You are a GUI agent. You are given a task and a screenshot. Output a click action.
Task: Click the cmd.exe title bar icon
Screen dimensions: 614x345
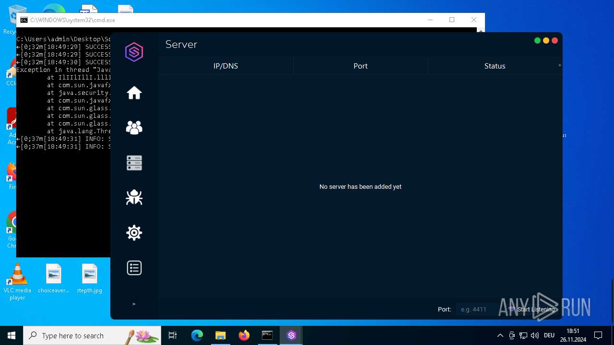tap(24, 20)
